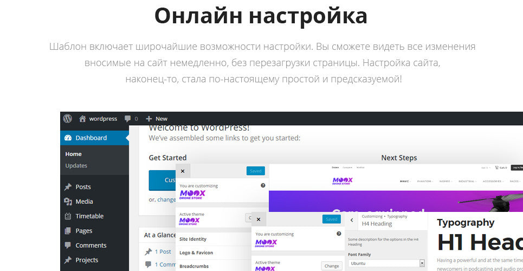Screen dimensions: 523x271
Task: Click the At a Glance widget title
Action: 160,235
